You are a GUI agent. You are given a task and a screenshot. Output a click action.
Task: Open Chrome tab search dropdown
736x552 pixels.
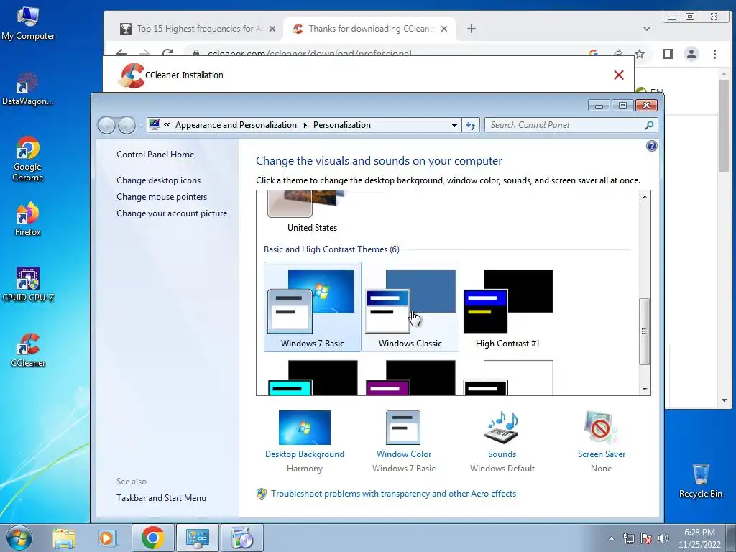646,29
